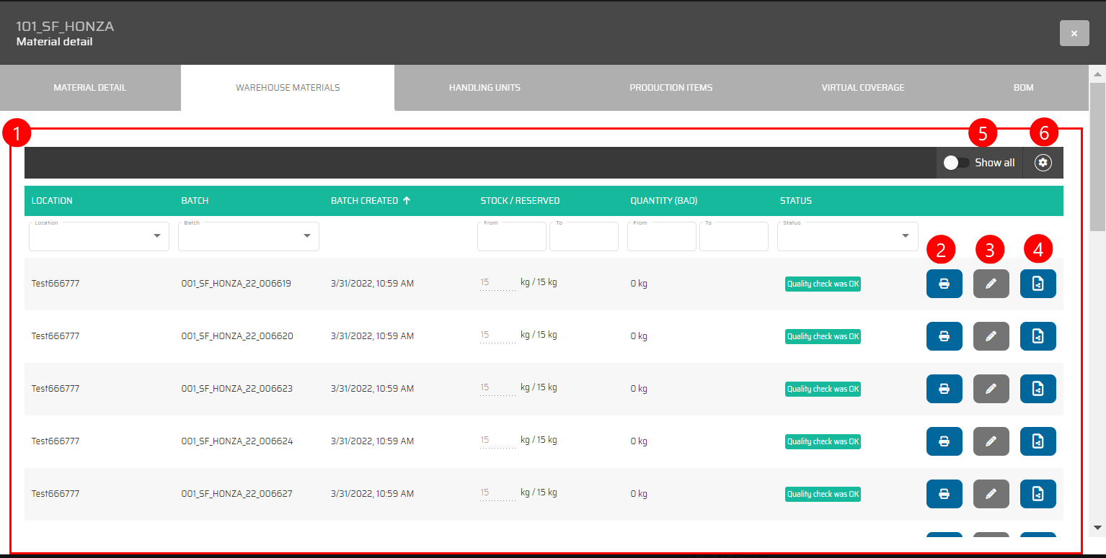
Task: Print label for batch 001_SF_HONZA_22_006619
Action: pyautogui.click(x=944, y=284)
